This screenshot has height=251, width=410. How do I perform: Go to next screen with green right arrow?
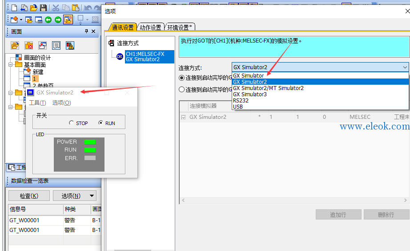click(58, 20)
